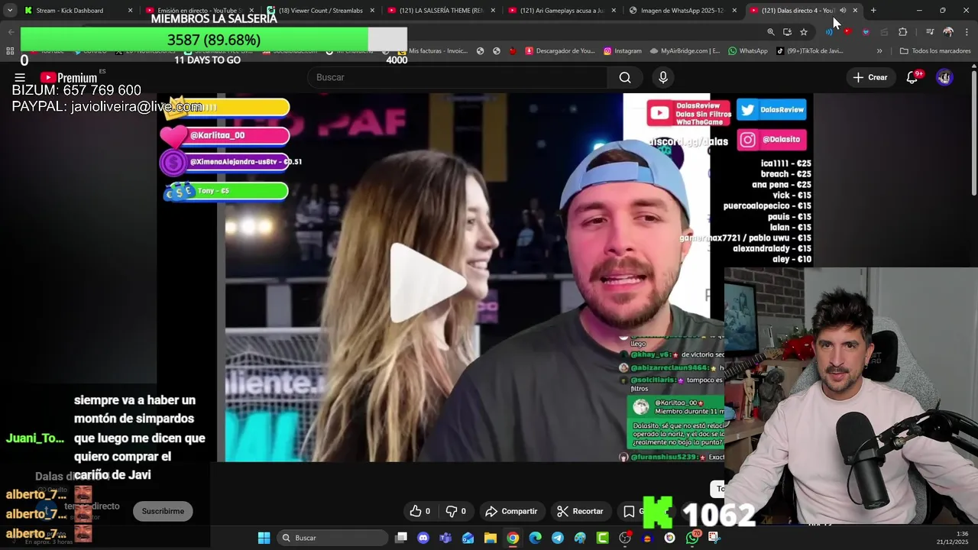Click the Crear button
The width and height of the screenshot is (978, 550).
tap(870, 77)
